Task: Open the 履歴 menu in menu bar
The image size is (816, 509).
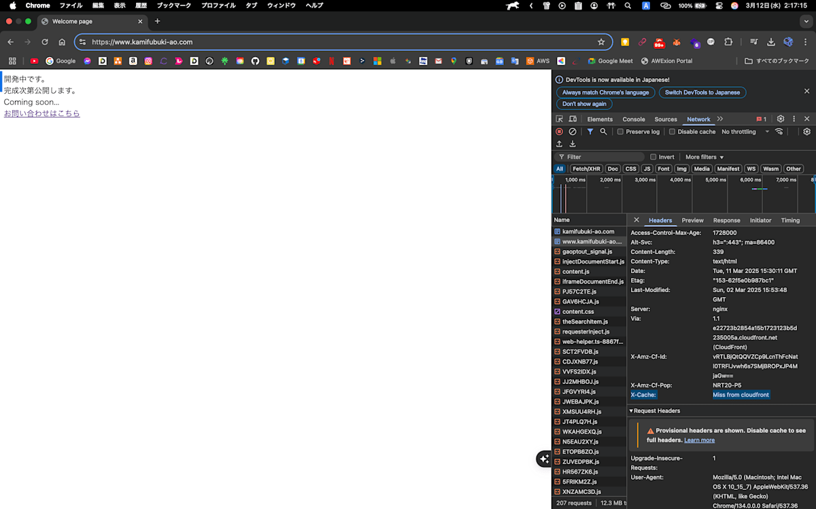Action: [141, 5]
